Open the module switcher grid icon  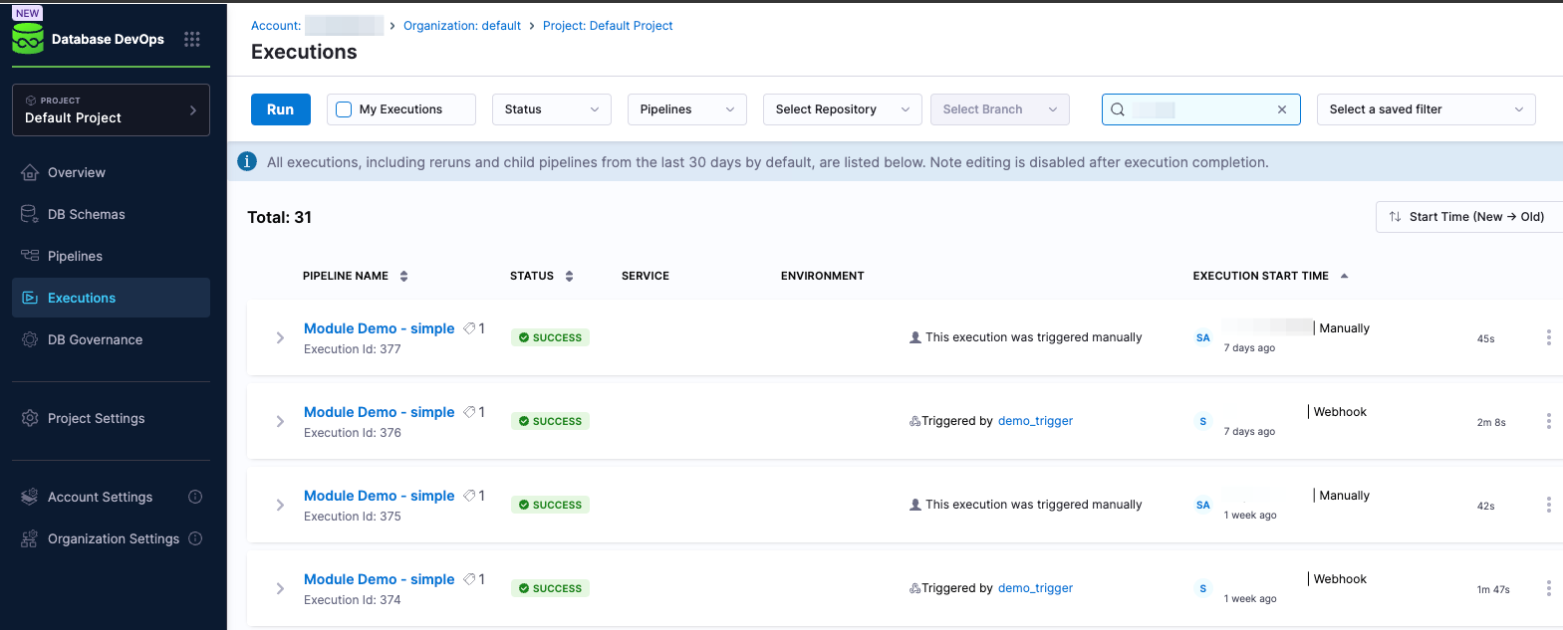point(192,39)
